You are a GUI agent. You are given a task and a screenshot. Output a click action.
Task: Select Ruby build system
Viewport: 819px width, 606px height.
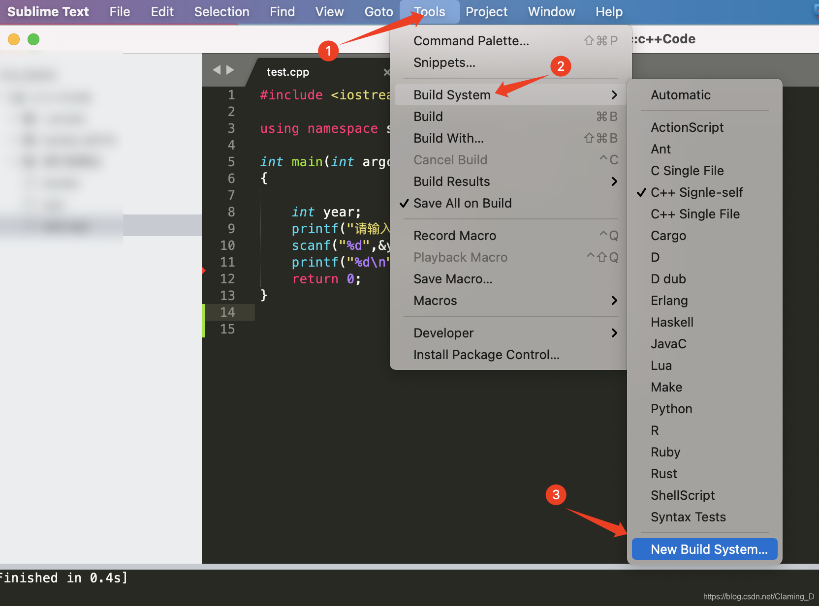point(704,452)
